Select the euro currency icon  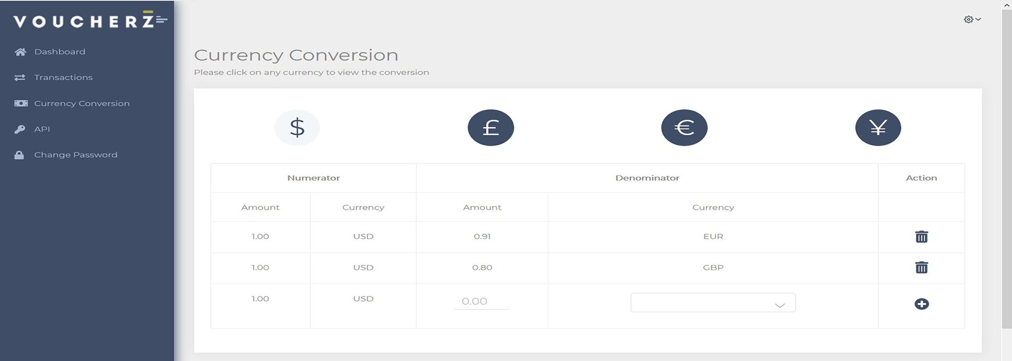[684, 128]
